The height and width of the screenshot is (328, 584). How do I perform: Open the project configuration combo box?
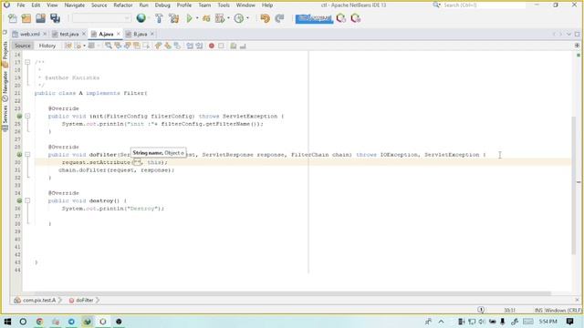[101, 18]
